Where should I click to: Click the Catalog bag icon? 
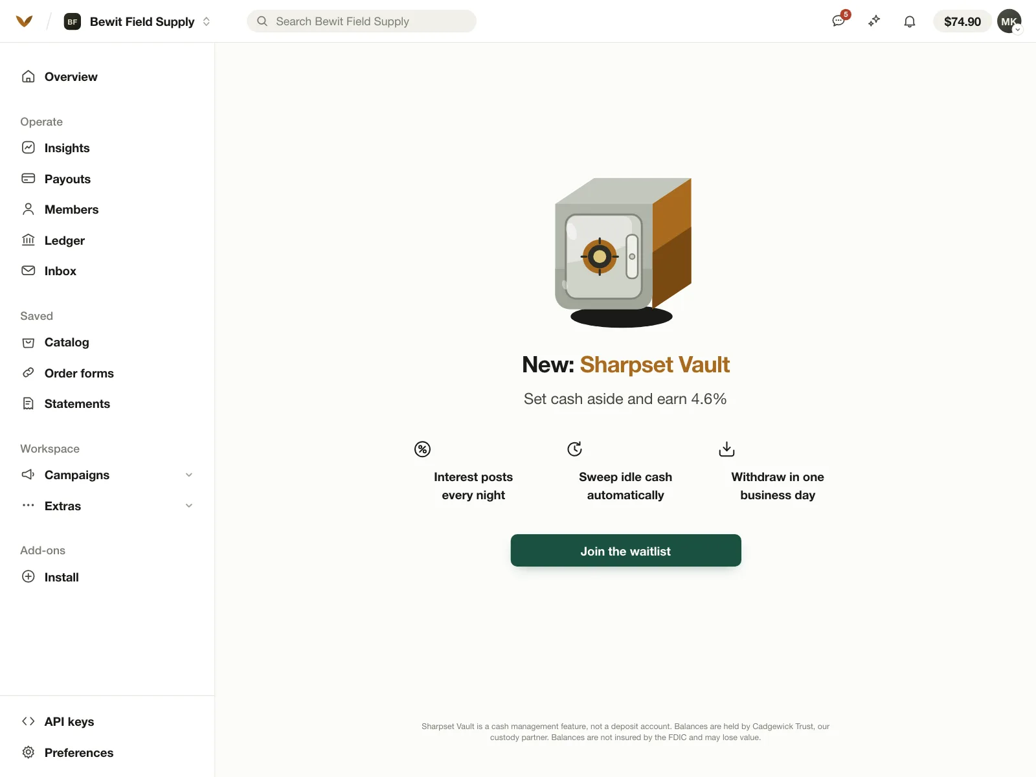(28, 343)
